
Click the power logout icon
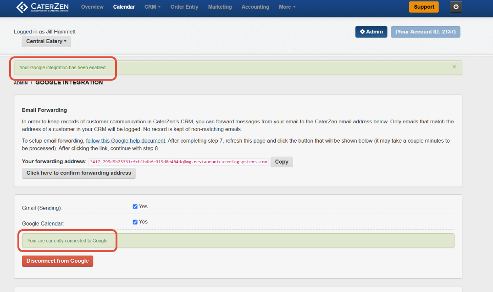pos(456,7)
